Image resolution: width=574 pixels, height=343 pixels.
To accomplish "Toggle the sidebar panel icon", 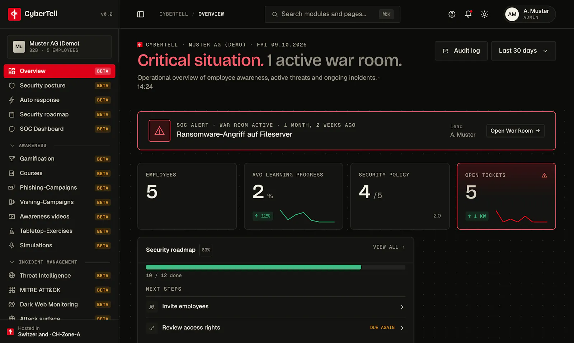I will click(141, 14).
